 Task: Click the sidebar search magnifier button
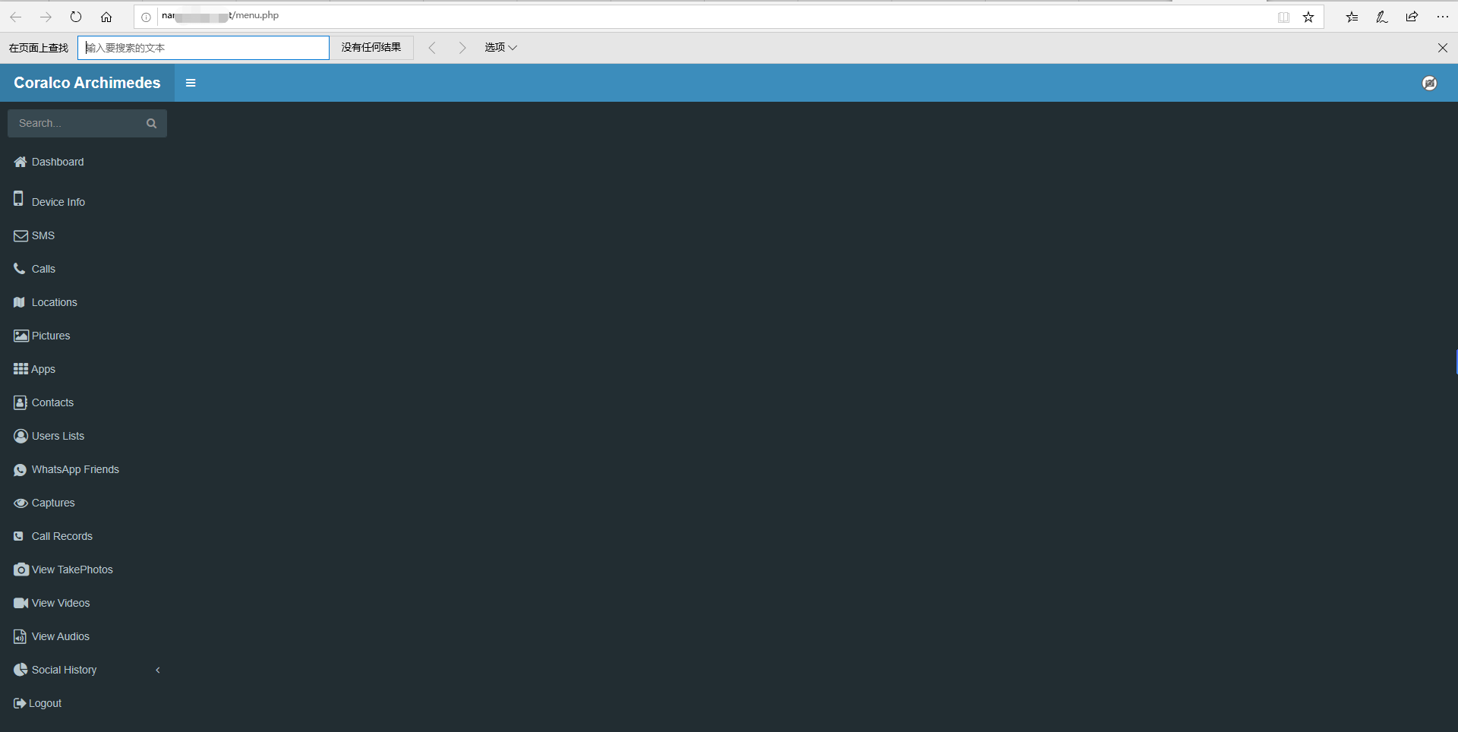click(x=151, y=123)
